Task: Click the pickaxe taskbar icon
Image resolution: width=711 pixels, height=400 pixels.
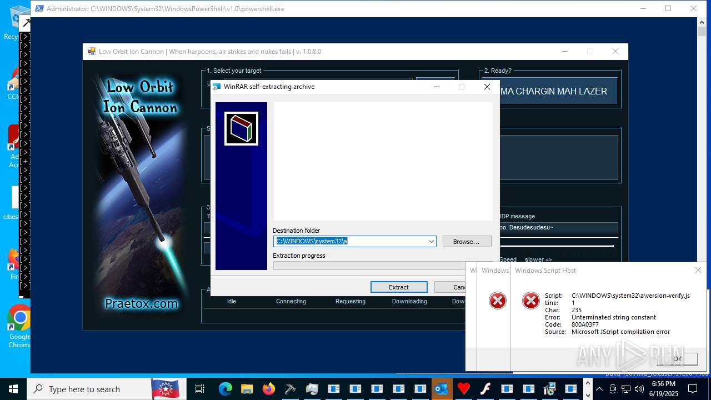Action: click(x=290, y=389)
